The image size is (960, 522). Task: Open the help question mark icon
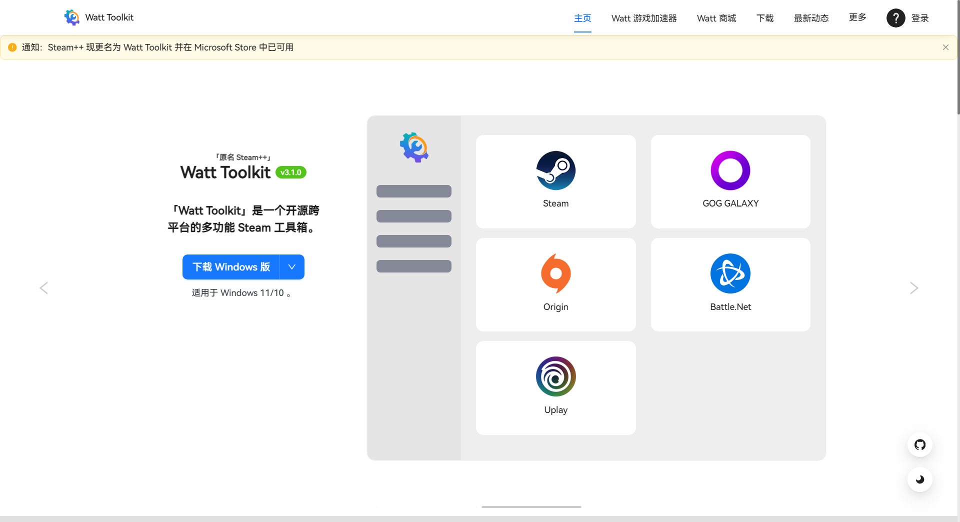click(895, 17)
